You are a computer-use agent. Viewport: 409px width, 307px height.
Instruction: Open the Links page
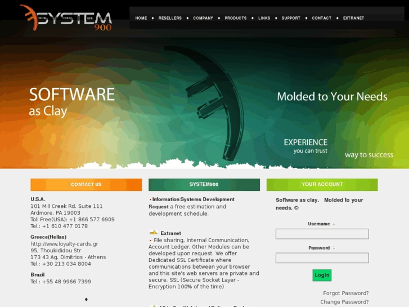(x=264, y=18)
